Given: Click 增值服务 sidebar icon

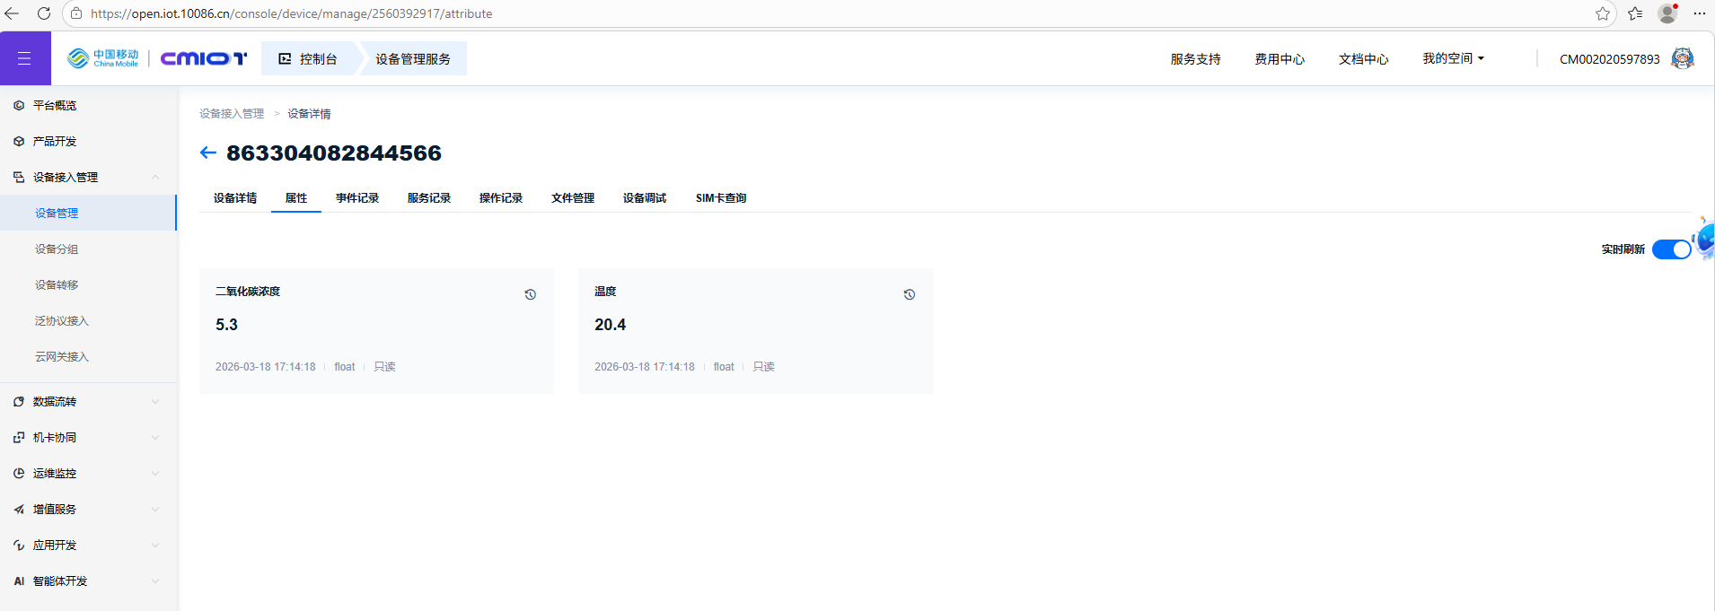Looking at the screenshot, I should click(x=19, y=509).
